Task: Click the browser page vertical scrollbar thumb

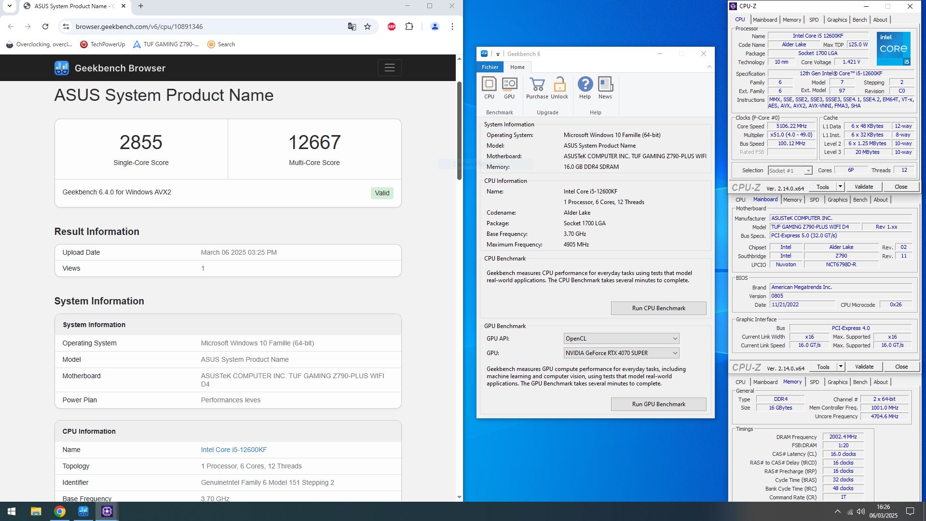Action: 459,131
